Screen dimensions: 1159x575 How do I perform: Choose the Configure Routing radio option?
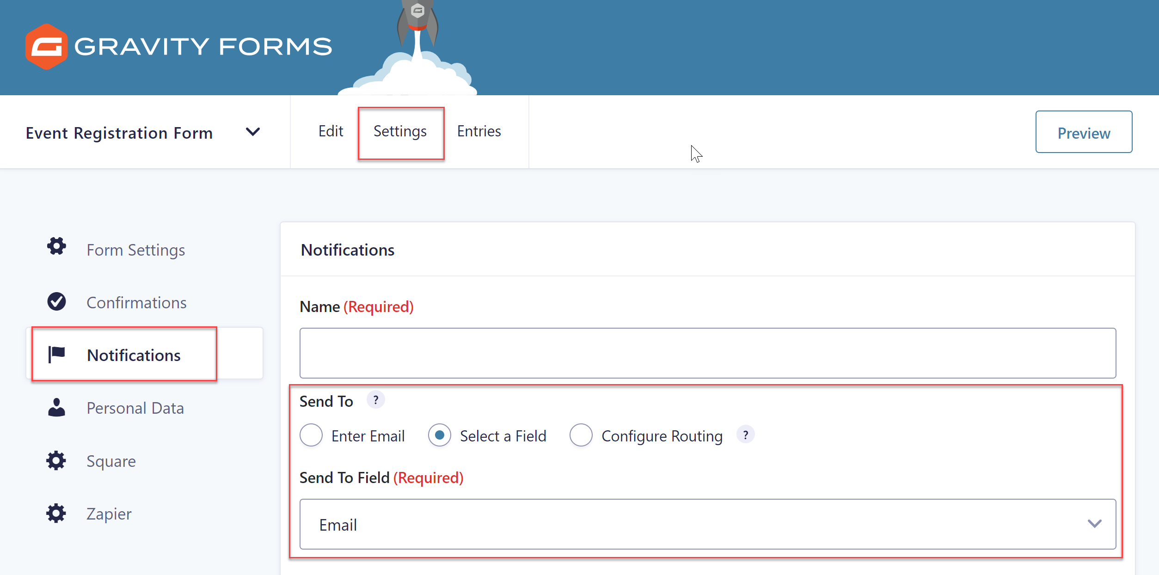click(x=581, y=435)
